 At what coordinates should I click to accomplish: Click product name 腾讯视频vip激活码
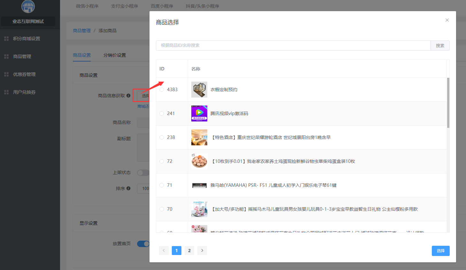click(x=229, y=113)
